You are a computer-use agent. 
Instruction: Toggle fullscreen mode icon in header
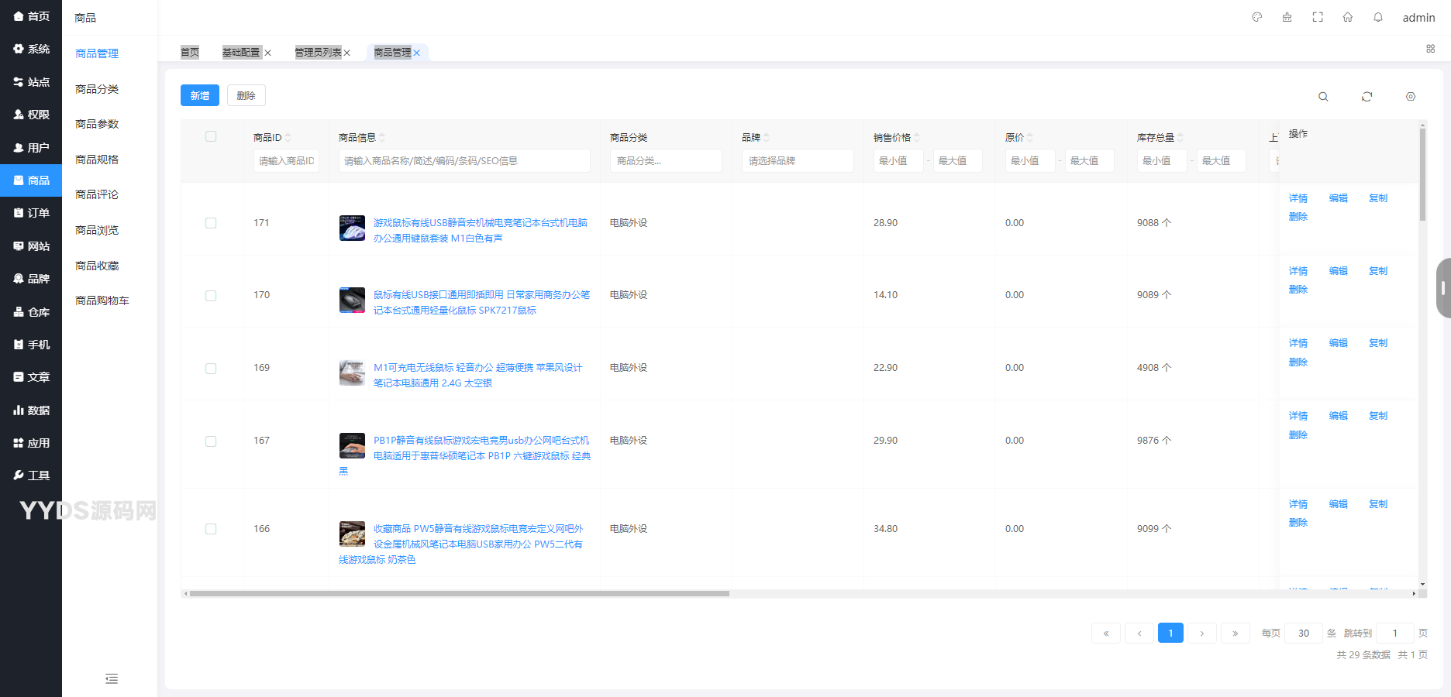[x=1318, y=17]
